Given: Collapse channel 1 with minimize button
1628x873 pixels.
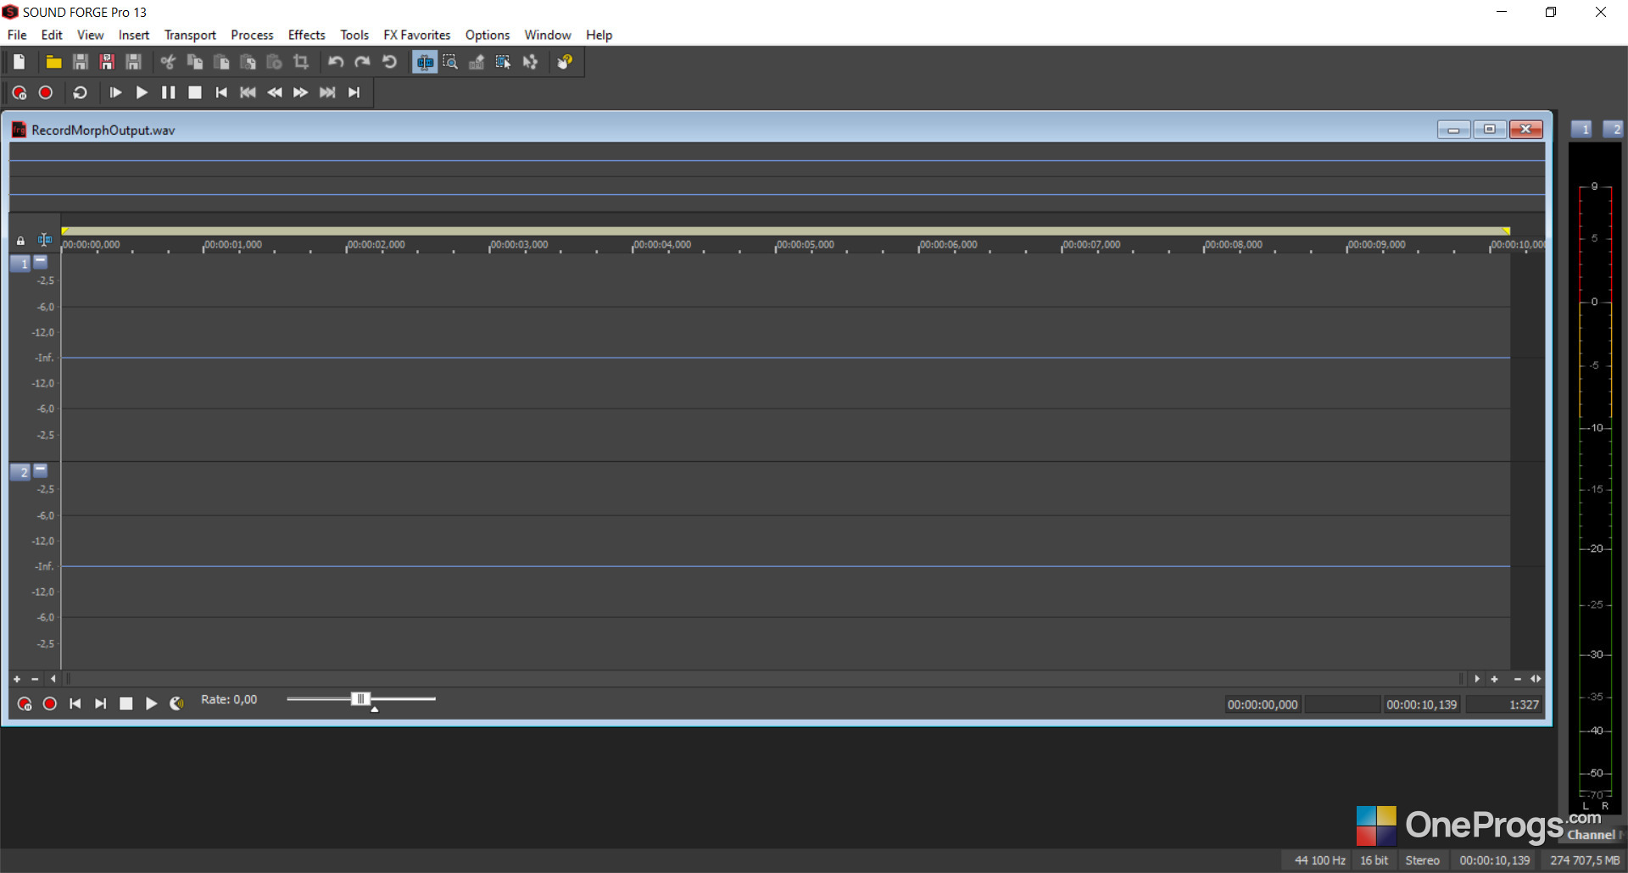Looking at the screenshot, I should point(41,261).
